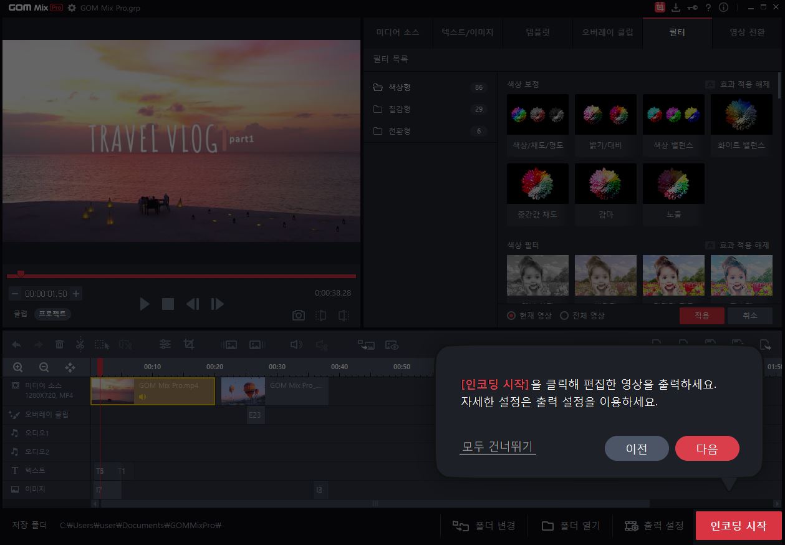Click the timeline horizontal scrollbar
The height and width of the screenshot is (545, 785).
tap(375, 503)
